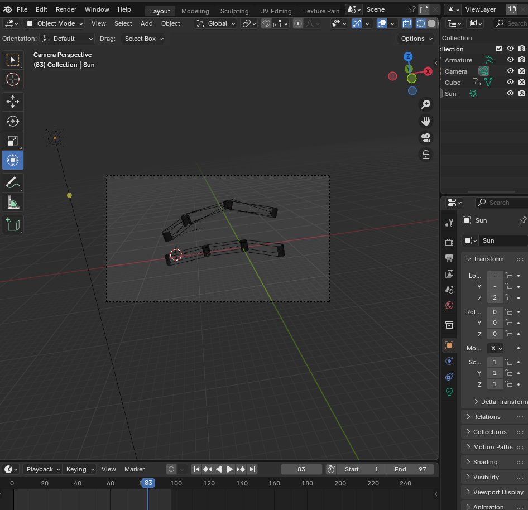
Task: Open the Object Mode dropdown
Action: tap(55, 23)
